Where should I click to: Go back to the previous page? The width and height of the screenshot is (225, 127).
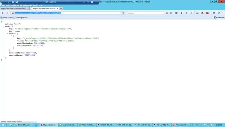click(x=2, y=13)
